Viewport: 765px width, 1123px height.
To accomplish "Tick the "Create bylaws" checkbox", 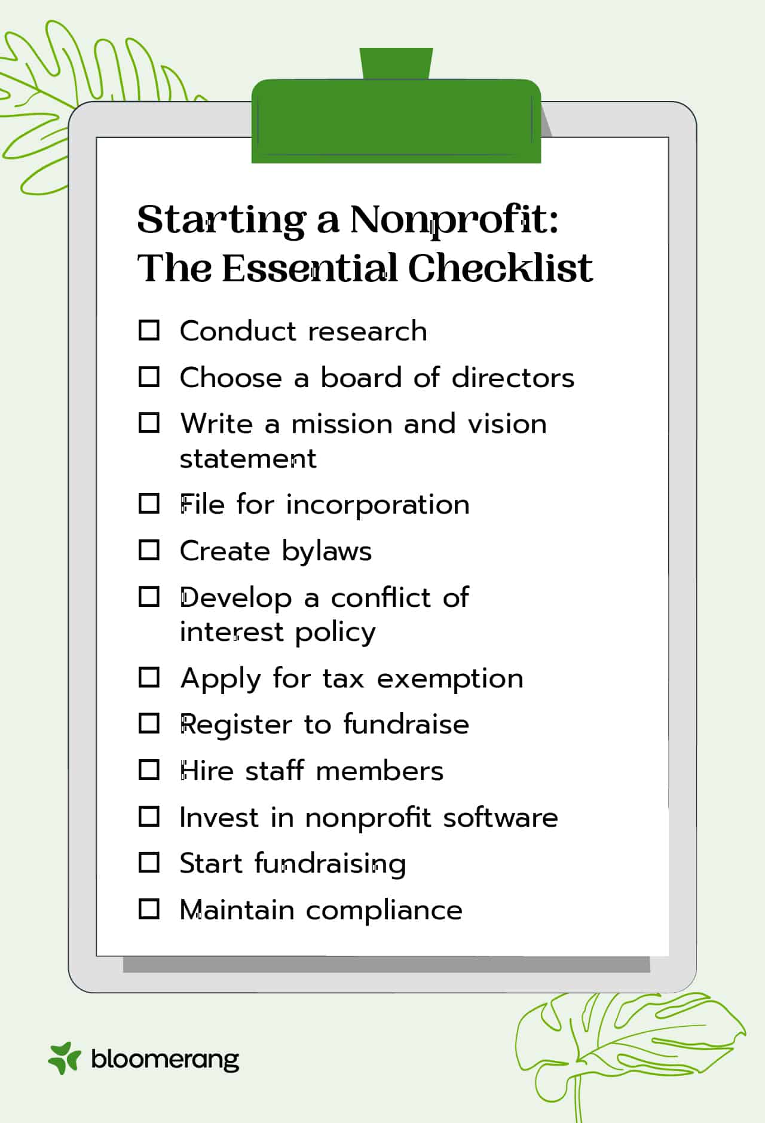I will (149, 550).
